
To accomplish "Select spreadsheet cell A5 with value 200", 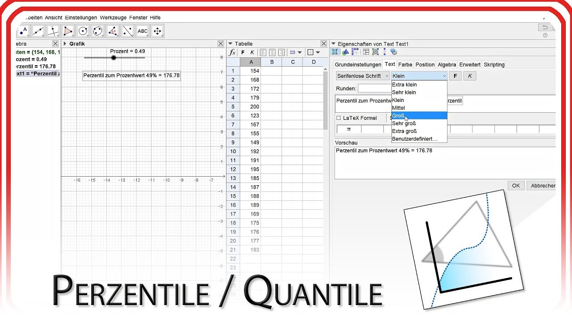I will coord(250,106).
